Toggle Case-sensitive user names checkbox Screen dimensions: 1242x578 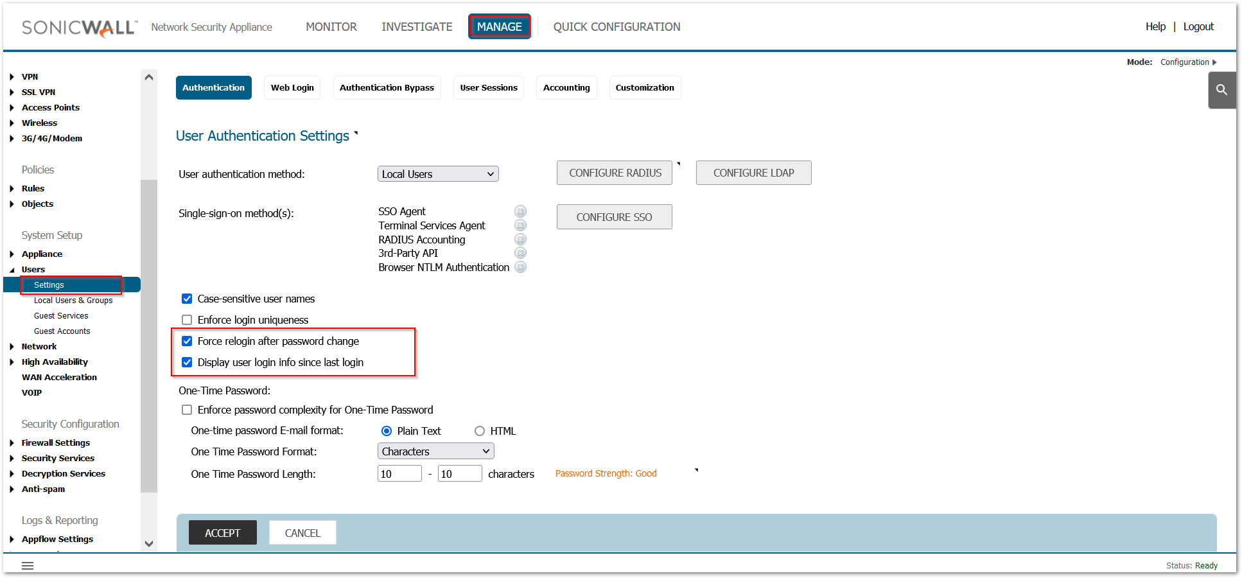pos(187,299)
